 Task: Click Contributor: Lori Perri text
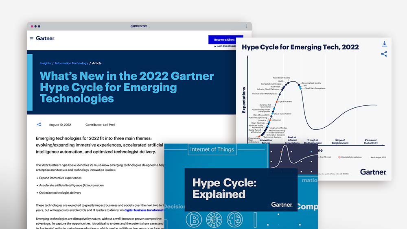(x=100, y=125)
